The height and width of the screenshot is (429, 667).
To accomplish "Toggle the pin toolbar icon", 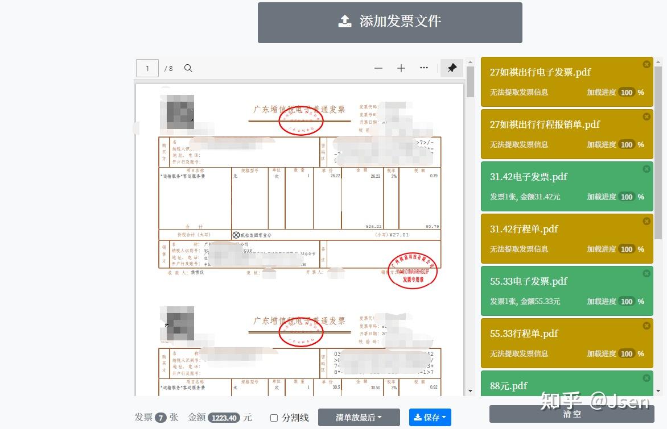I will point(452,68).
